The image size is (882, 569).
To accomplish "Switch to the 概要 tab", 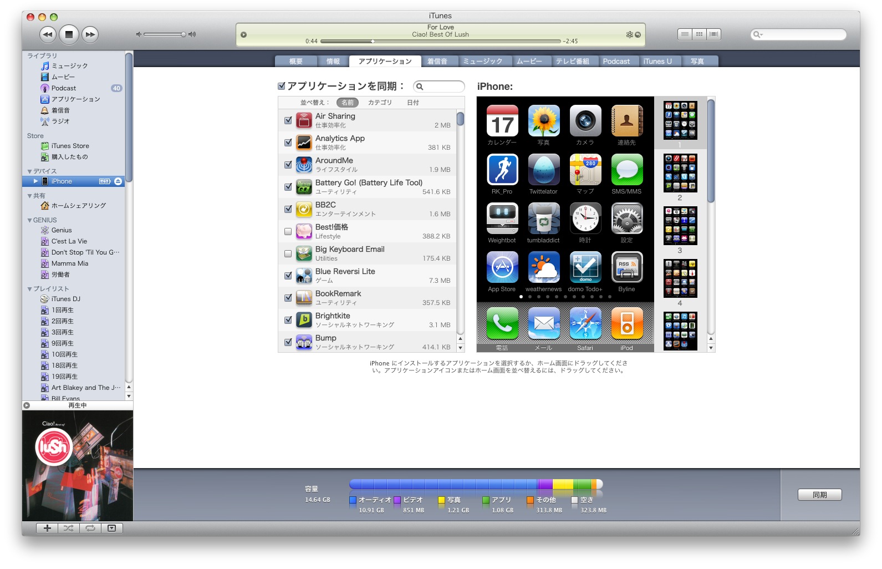I will [296, 62].
